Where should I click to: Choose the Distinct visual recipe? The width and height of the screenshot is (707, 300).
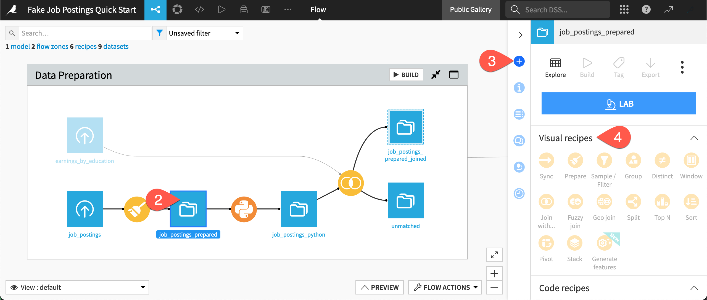(662, 166)
